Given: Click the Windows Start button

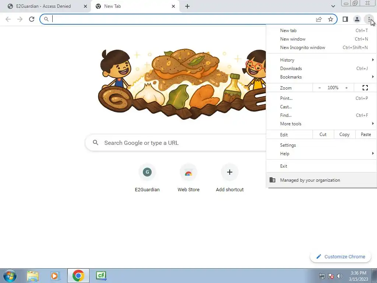Looking at the screenshot, I should point(10,276).
